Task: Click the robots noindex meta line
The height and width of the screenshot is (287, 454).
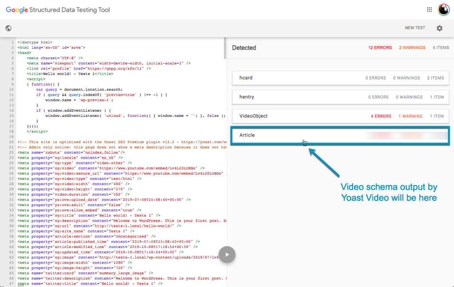Action: 71,152
